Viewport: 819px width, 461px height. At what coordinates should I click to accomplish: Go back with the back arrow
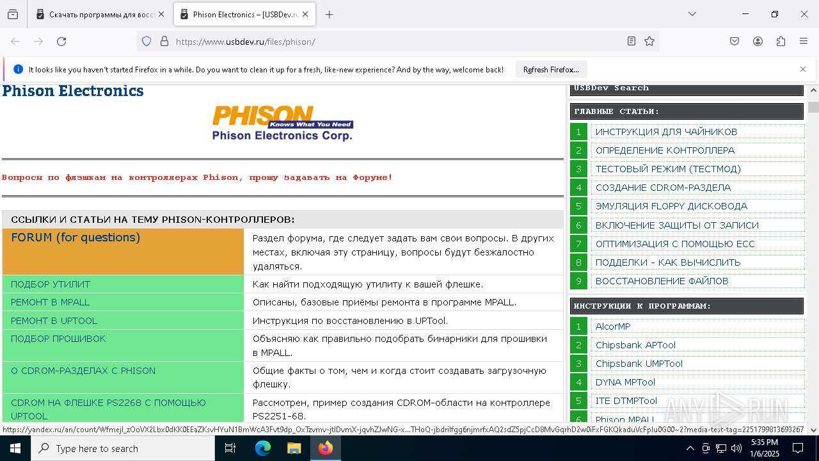click(15, 42)
